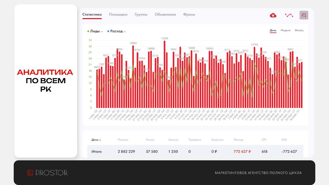Click the bar data label 10098
329x185 pixels.
192,48
